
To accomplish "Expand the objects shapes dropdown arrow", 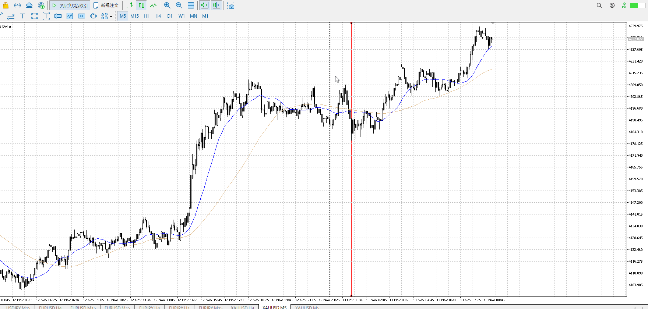I will [111, 17].
